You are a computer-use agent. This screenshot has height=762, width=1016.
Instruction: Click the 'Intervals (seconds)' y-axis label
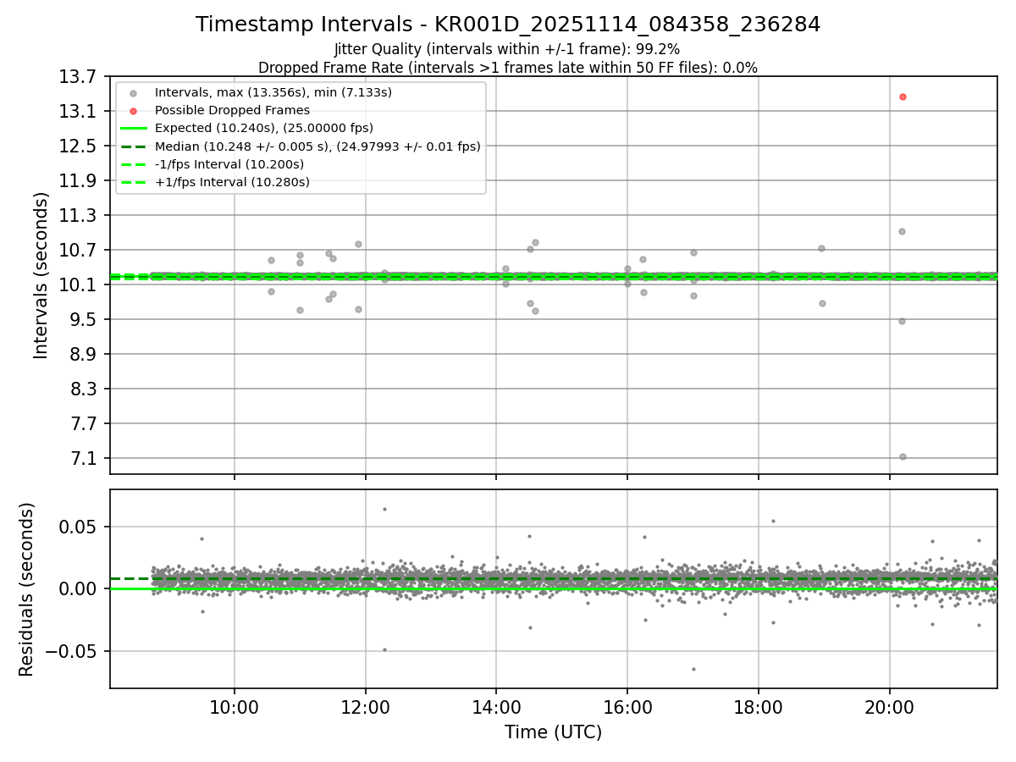tap(41, 275)
